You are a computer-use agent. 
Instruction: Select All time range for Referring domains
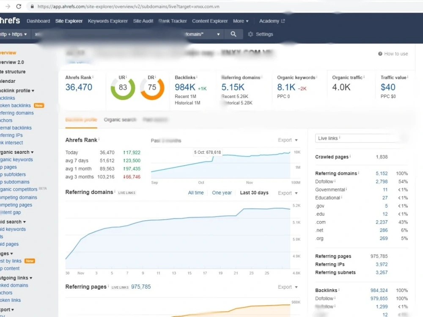[196, 193]
